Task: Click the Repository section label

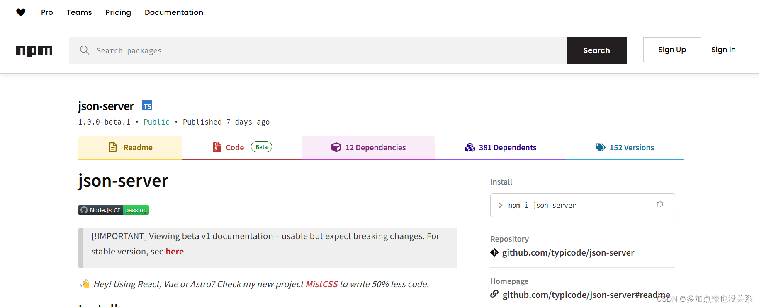Action: tap(509, 239)
